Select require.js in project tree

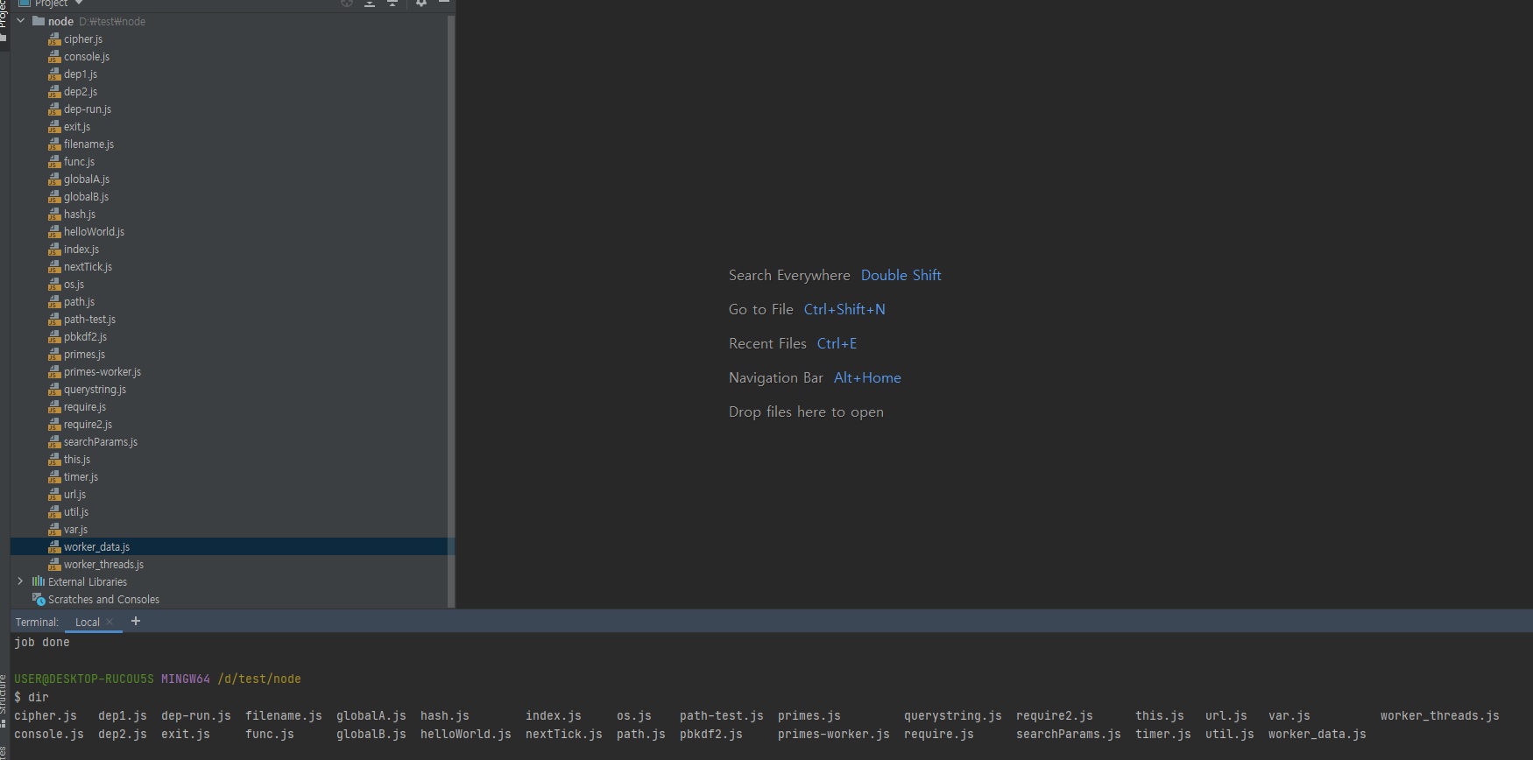(85, 407)
